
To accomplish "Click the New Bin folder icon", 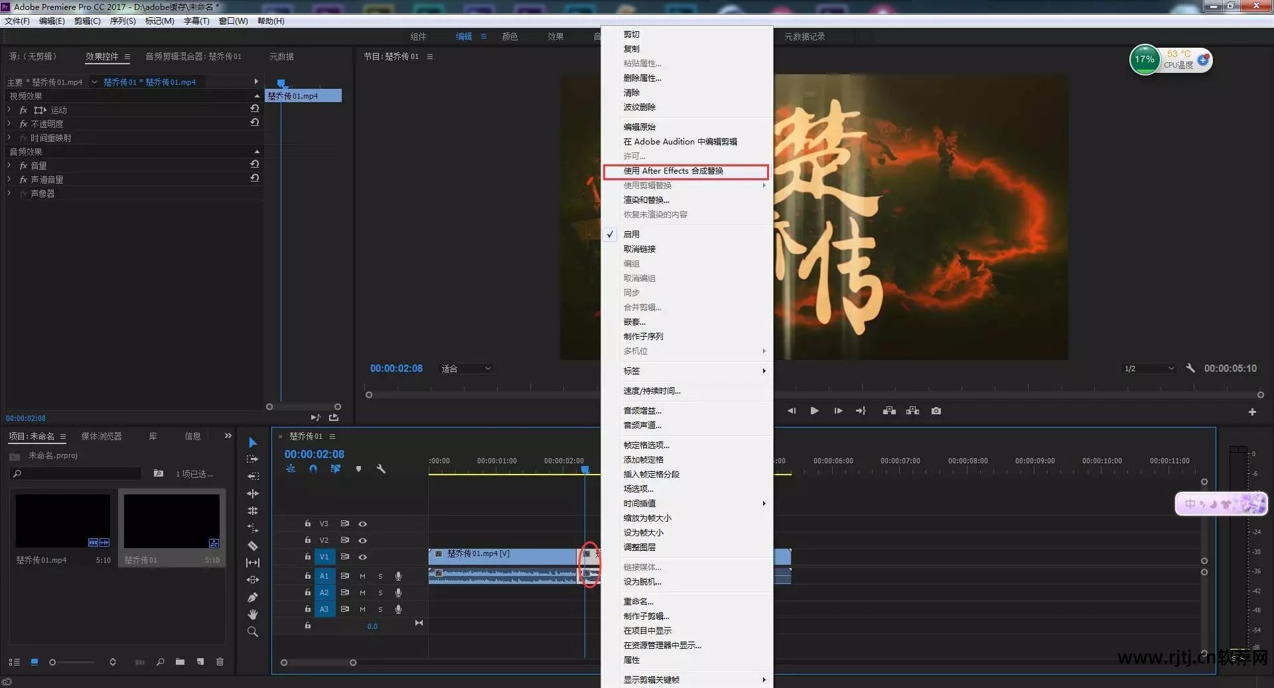I will (180, 661).
